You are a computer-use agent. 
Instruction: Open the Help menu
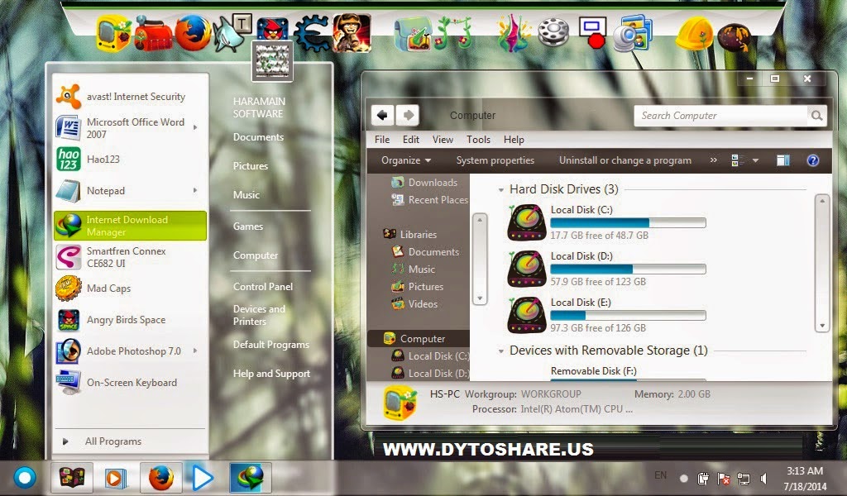coord(514,139)
